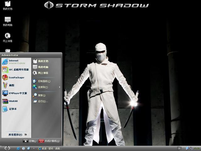Click network icon in system tray
The width and height of the screenshot is (201, 151).
(x=187, y=148)
